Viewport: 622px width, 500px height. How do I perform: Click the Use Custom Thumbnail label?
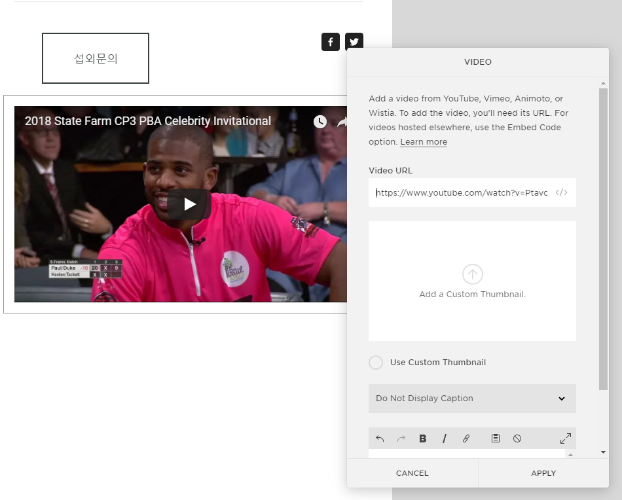438,363
